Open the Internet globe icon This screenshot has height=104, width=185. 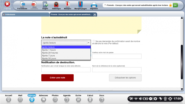click(x=32, y=100)
